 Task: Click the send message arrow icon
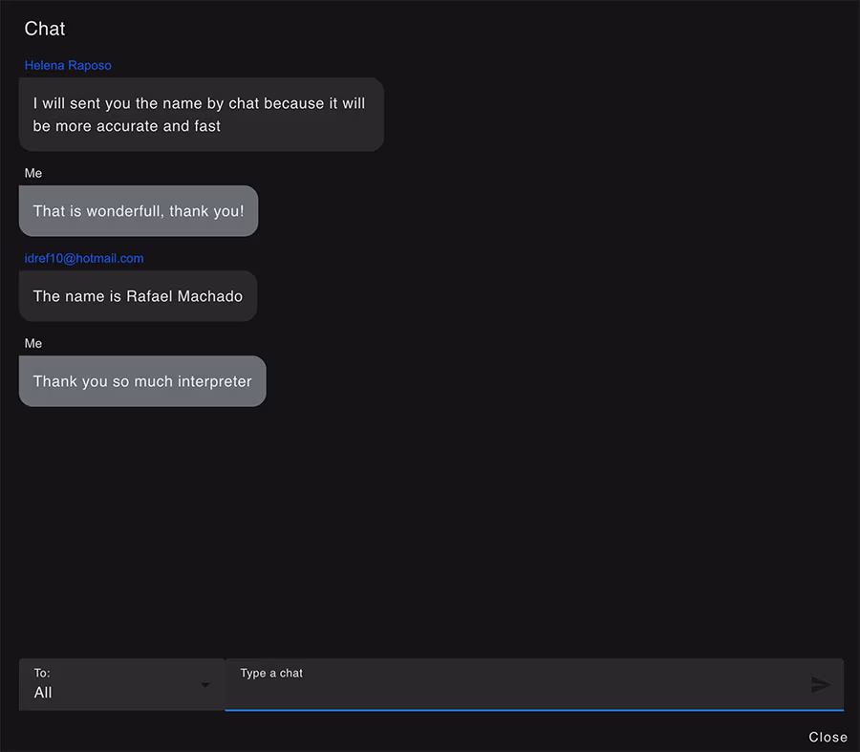(x=821, y=684)
